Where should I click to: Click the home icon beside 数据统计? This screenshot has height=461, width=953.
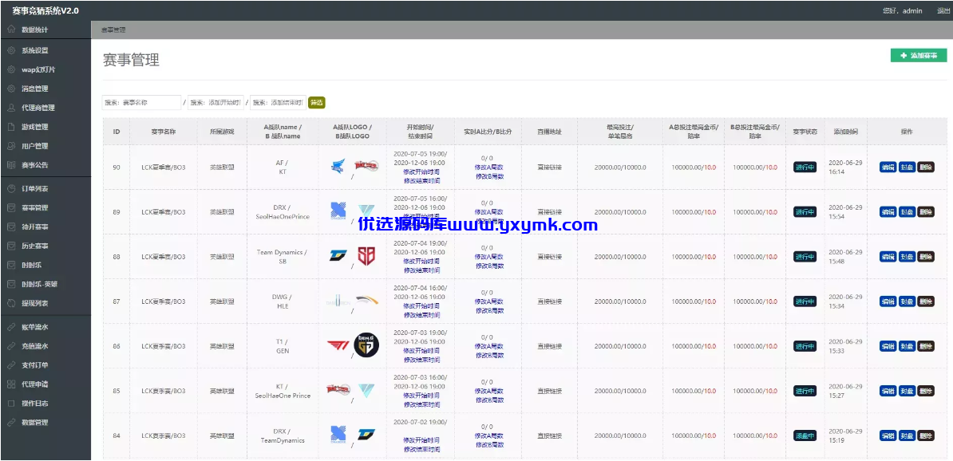[x=11, y=30]
